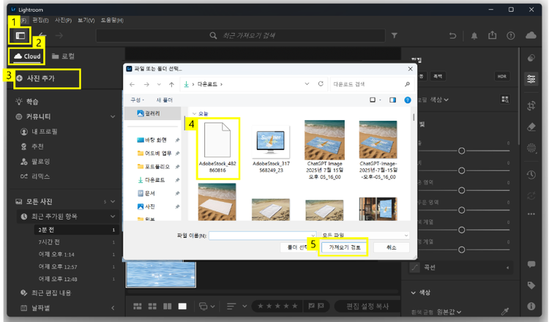Set the star rating in bottom toolbar

point(277,306)
